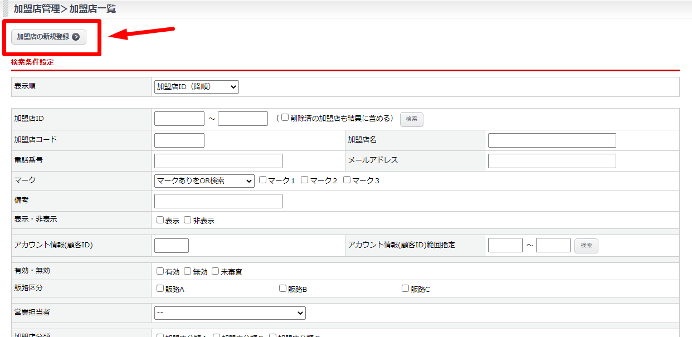This screenshot has height=337, width=692.
Task: Focus the アカウント情報(顧客ID) single input
Action: click(x=171, y=246)
